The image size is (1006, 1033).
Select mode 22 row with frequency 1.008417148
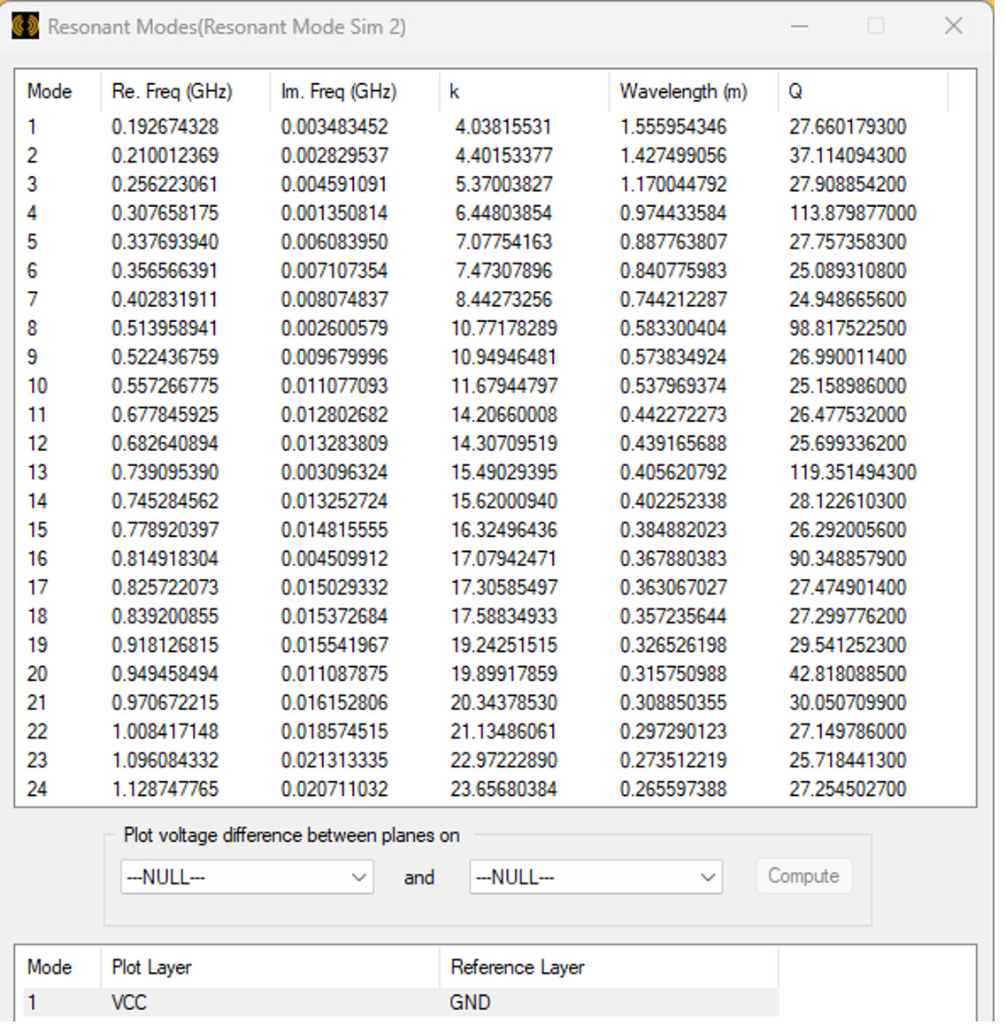point(485,731)
